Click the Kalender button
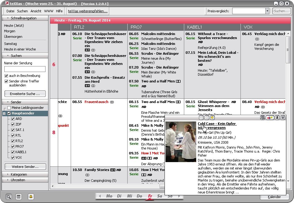Image resolution: width=294 pixels, height=203 pixels. point(274,197)
